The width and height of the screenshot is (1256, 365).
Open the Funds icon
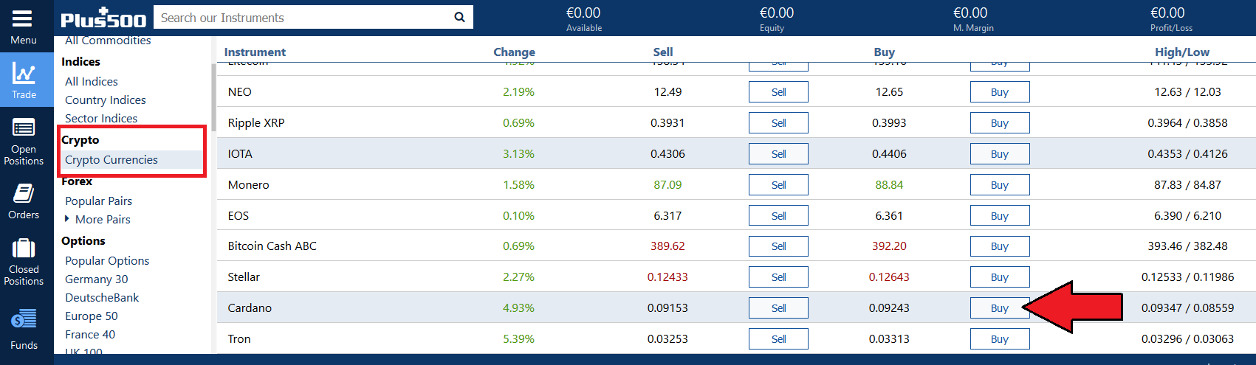coord(24,320)
